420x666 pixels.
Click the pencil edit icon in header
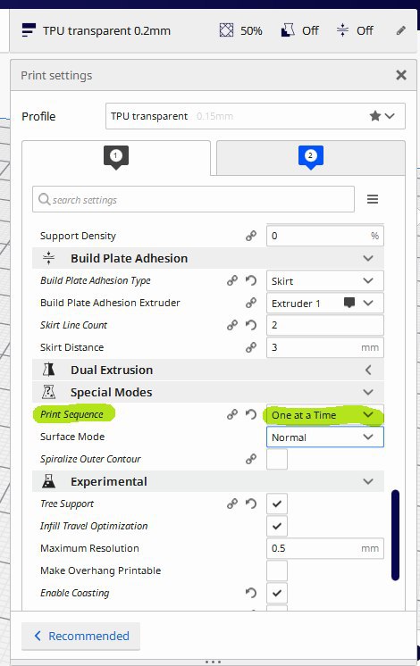[x=400, y=30]
